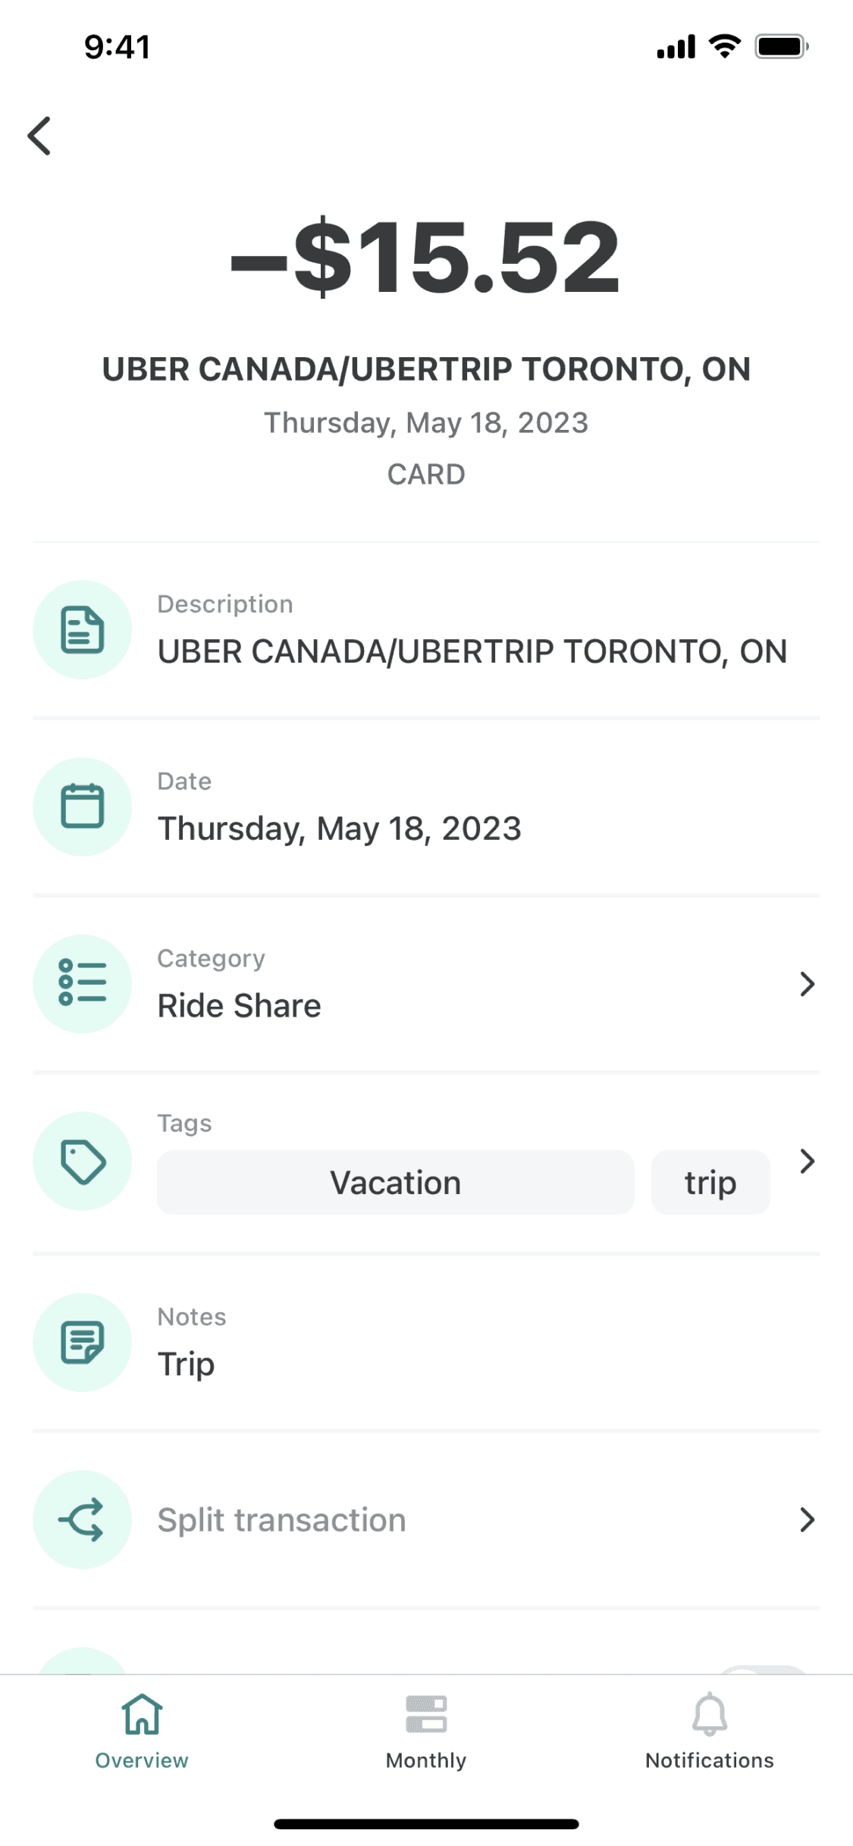Tap the Category list icon
Viewport: 853px width, 1846px height.
tap(82, 983)
